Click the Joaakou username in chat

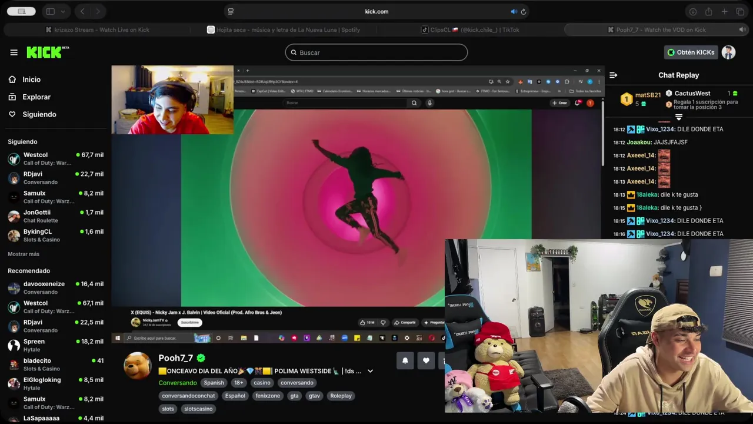click(x=639, y=142)
